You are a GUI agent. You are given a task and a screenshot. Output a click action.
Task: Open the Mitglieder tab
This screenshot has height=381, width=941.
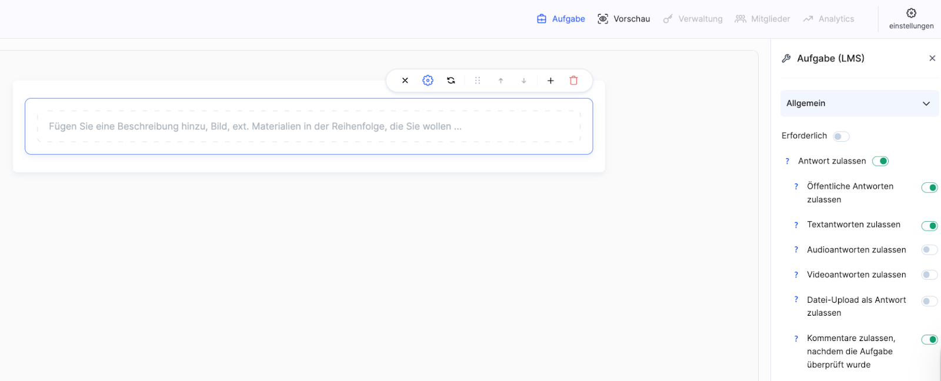pos(763,19)
